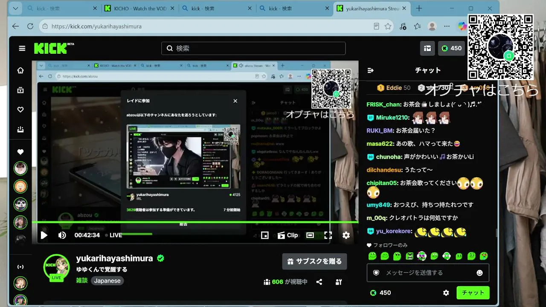The image size is (546, 307).
Task: Open a new browser tab
Action: coord(419,9)
